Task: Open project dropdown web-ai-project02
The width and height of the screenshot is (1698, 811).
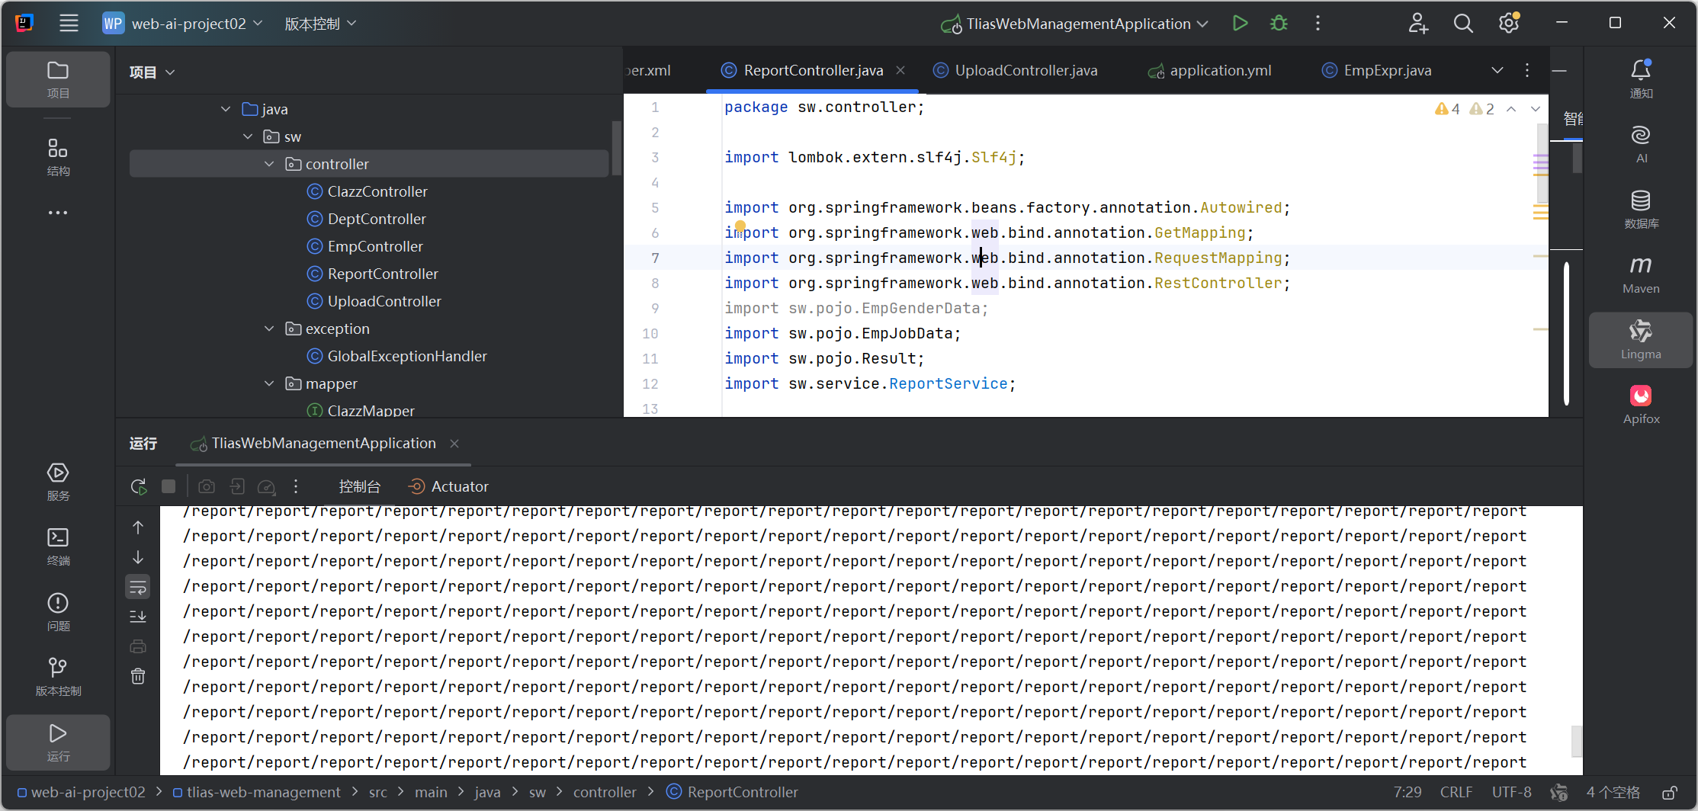Action: (183, 24)
